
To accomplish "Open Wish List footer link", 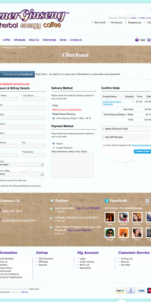I will click(x=85, y=265).
